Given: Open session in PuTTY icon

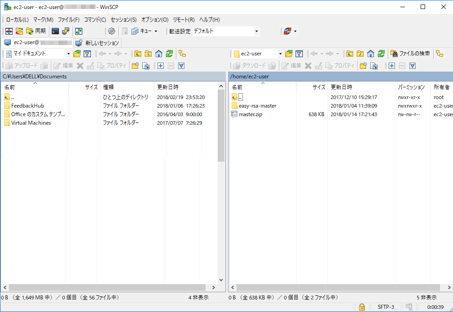Looking at the screenshot, I should point(66,31).
